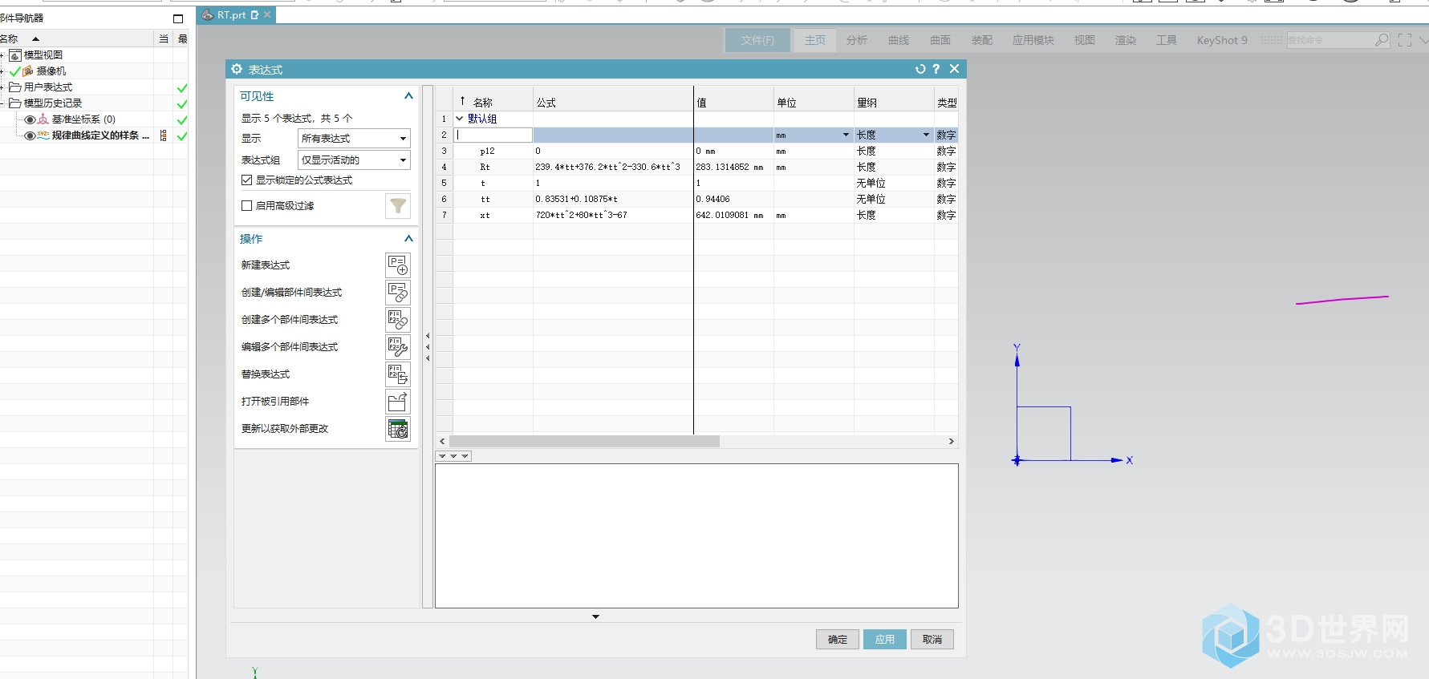Screen dimensions: 1429x679
Task: Switch to the 曲线 tab
Action: click(x=899, y=40)
